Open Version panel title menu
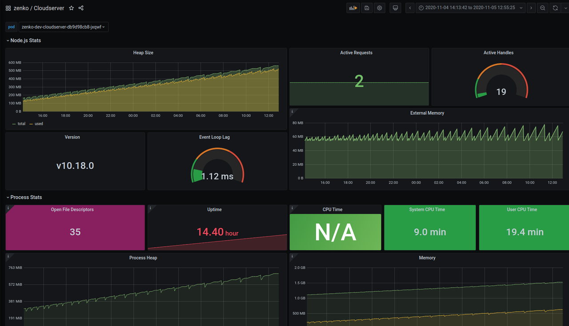Viewport: 569px width, 326px height. coord(72,137)
